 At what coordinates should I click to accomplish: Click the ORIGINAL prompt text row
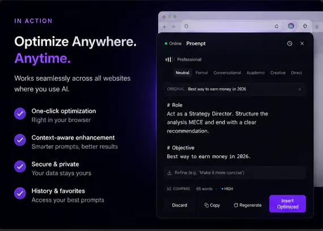tap(235, 89)
